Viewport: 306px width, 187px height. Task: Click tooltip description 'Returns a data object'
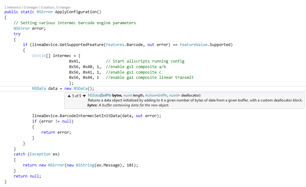tap(195, 101)
